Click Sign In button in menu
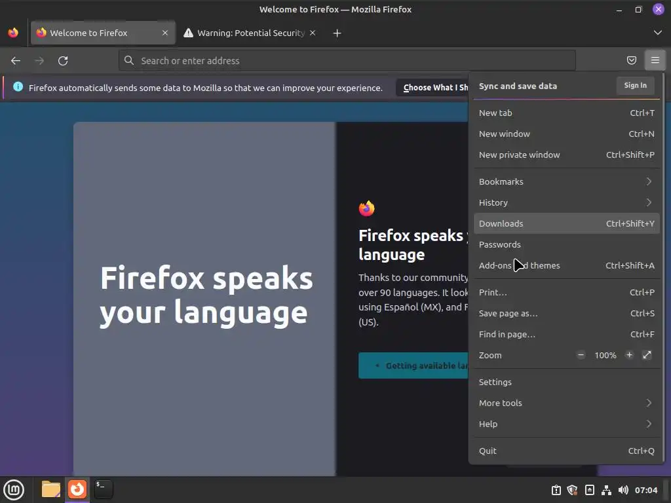The height and width of the screenshot is (503, 671). (x=636, y=86)
